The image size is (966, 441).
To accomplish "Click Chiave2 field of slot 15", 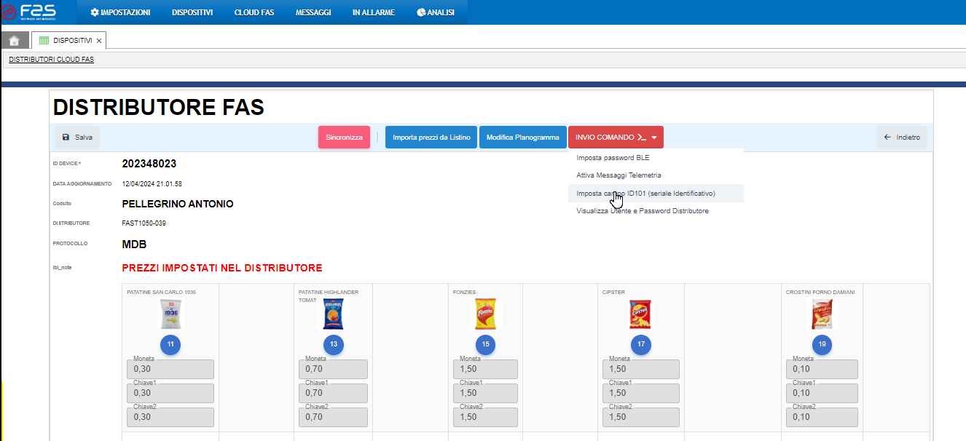I will coord(485,417).
